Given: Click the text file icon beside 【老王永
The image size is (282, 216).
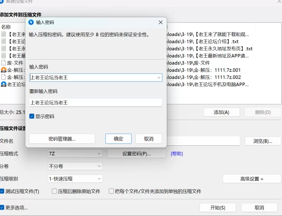Looking at the screenshot, I should (4, 48).
